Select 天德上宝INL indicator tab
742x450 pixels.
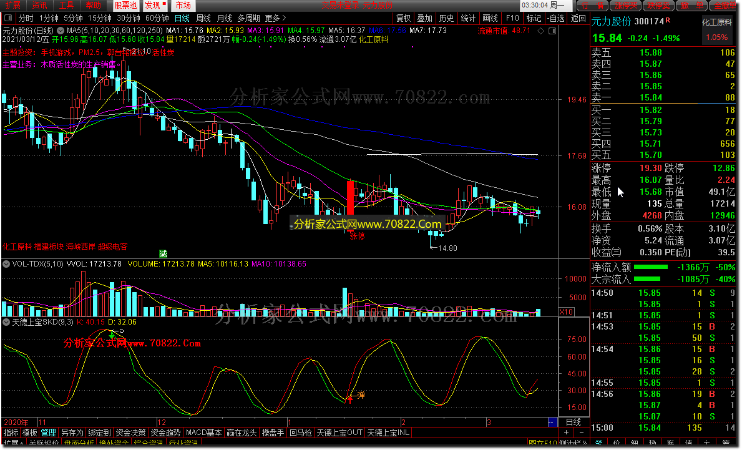click(388, 433)
